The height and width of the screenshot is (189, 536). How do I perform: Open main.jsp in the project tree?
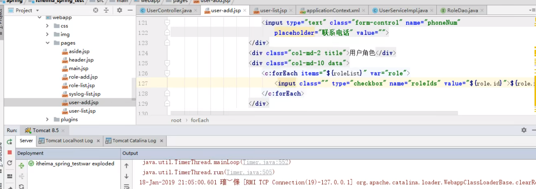click(x=78, y=68)
